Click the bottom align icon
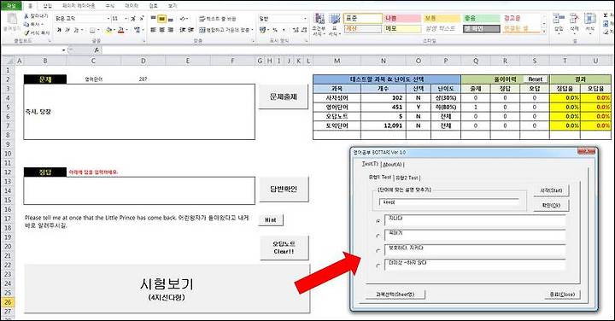The width and height of the screenshot is (615, 321). coord(170,19)
